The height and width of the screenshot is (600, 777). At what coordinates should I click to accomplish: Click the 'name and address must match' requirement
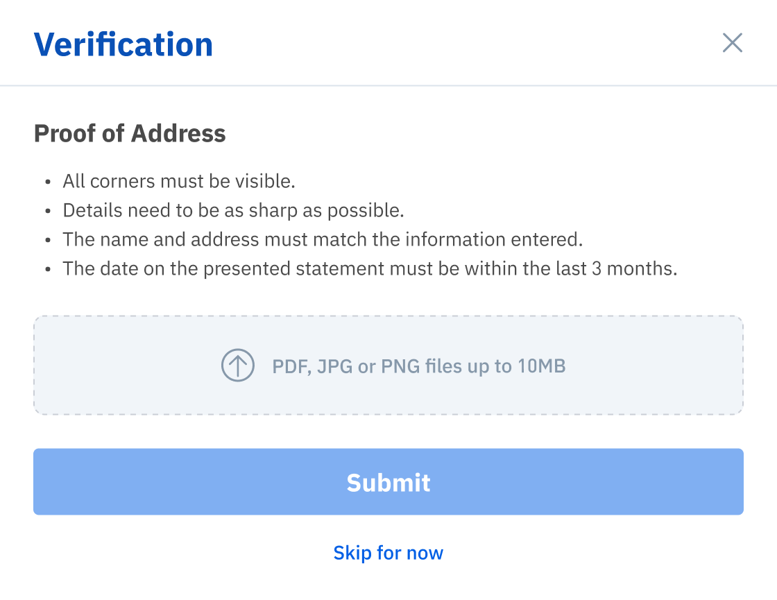click(x=323, y=240)
